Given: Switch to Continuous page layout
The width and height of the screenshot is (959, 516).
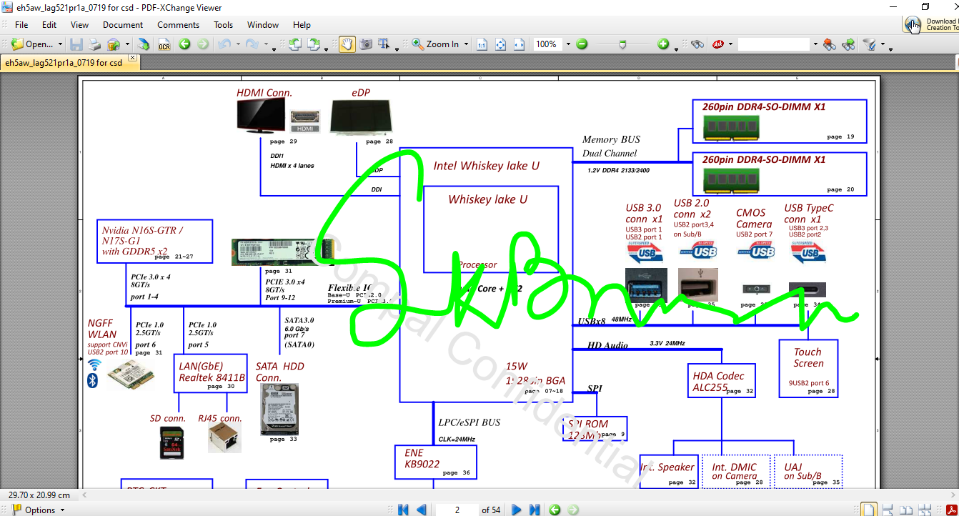Looking at the screenshot, I should [x=887, y=510].
